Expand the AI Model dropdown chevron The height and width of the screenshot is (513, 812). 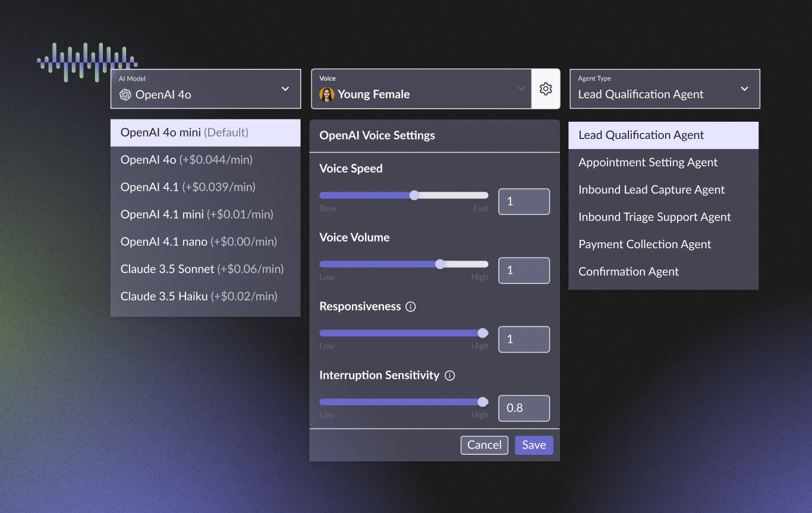(285, 89)
